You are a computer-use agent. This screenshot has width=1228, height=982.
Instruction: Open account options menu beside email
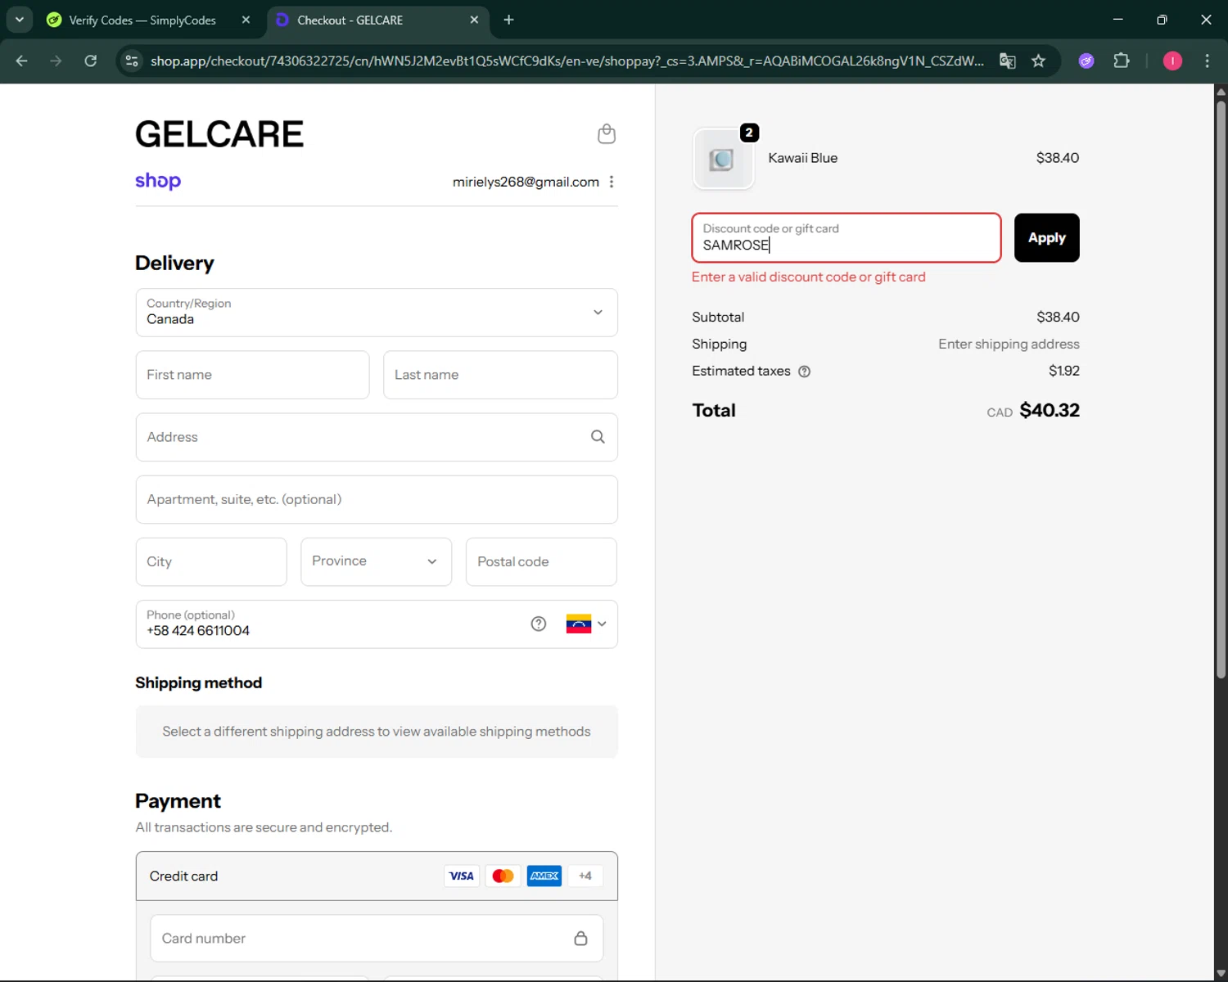pyautogui.click(x=611, y=182)
